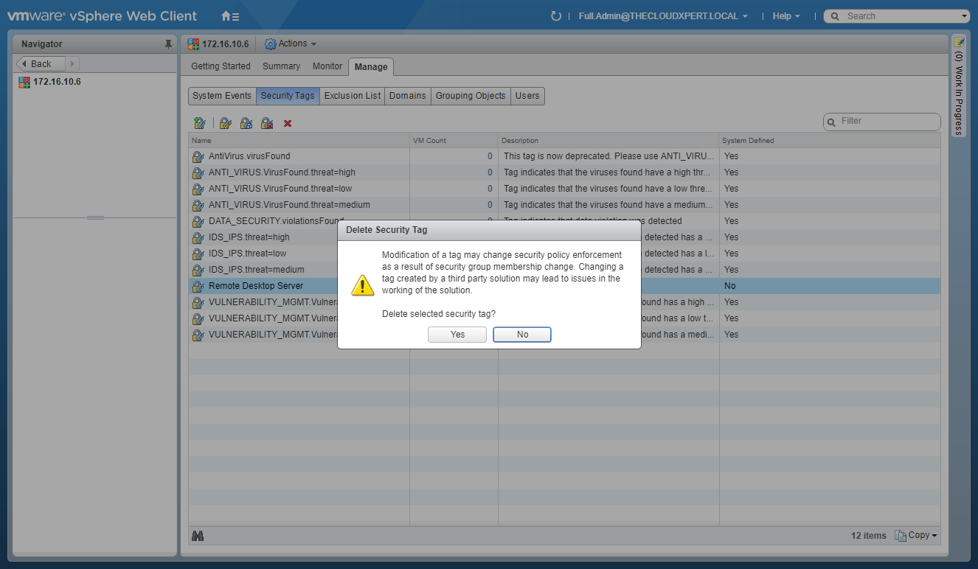
Task: Expand the Help dropdown menu
Action: (785, 16)
